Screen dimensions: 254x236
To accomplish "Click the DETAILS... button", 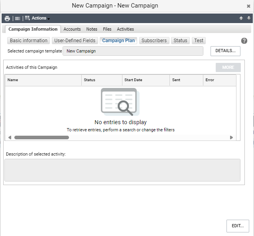I will [225, 51].
